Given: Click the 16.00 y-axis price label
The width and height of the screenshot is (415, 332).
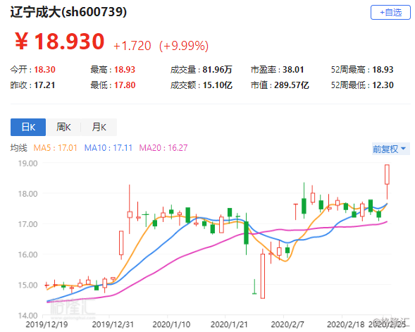Looking at the screenshot, I should [x=27, y=254].
